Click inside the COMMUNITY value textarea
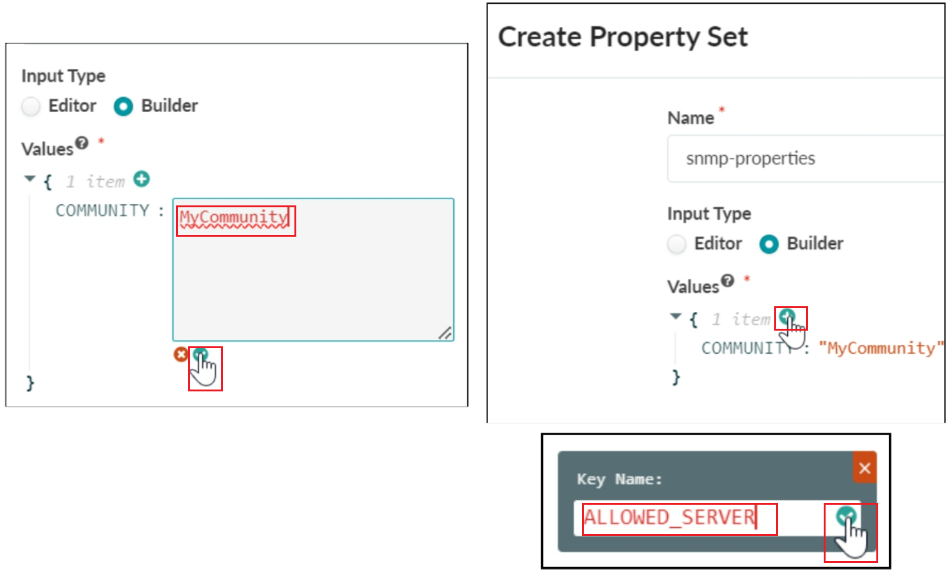 click(313, 282)
